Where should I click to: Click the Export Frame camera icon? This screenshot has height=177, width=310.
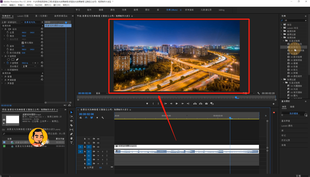pos(206,104)
